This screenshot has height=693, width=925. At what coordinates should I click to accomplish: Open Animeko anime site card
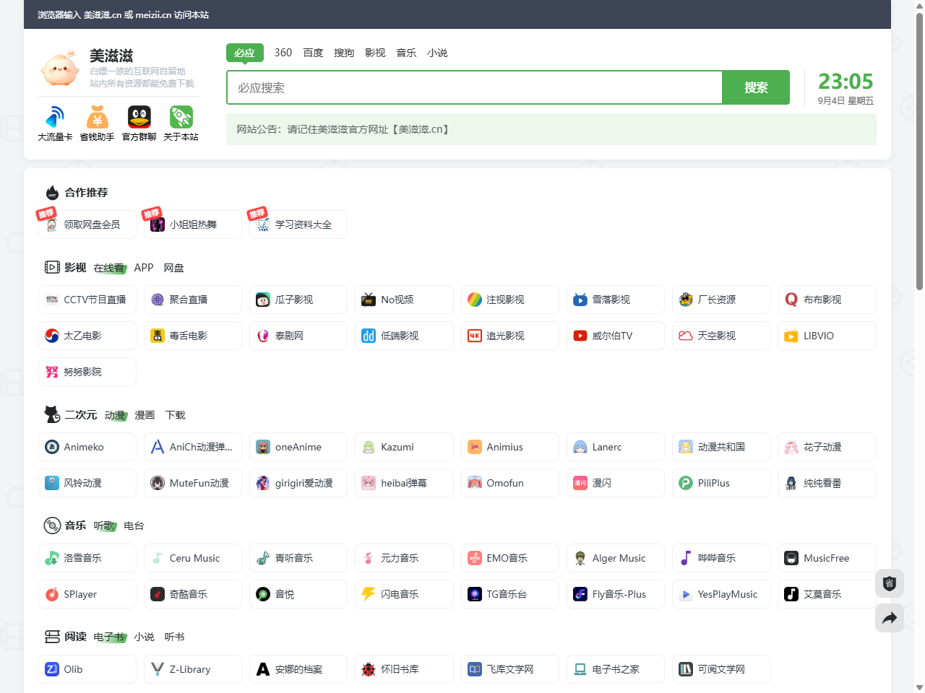click(x=87, y=447)
